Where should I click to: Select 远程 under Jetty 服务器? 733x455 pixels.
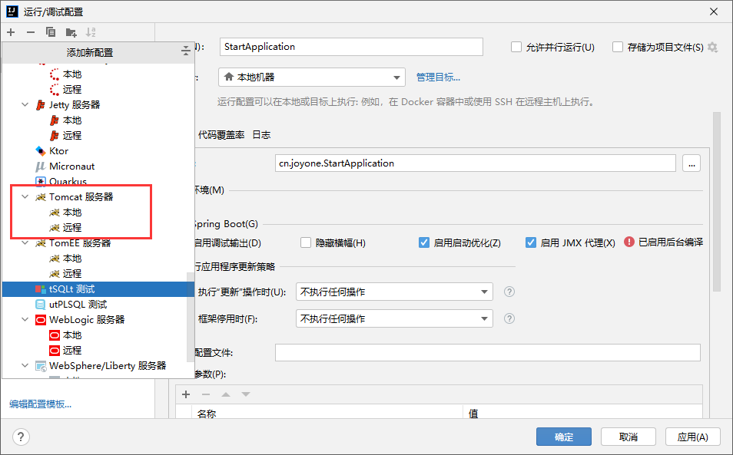[72, 136]
